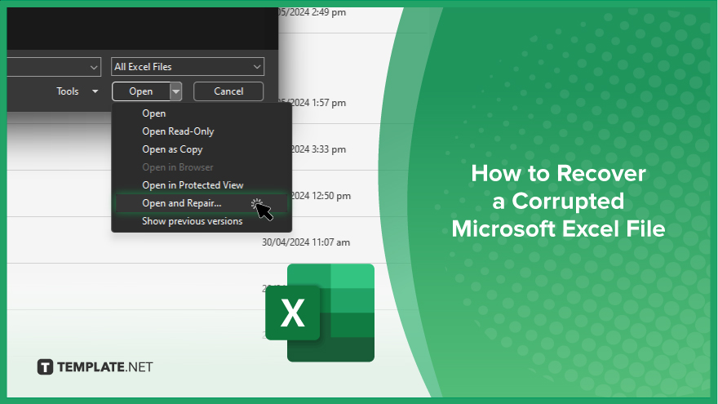Click the Microsoft Excel logo icon

[x=320, y=313]
